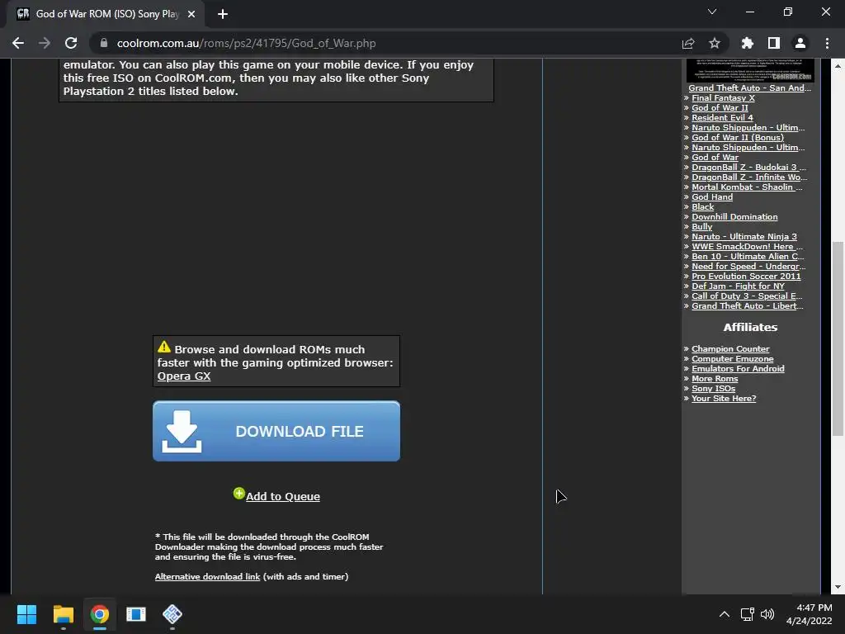Open the network tray icon
Image resolution: width=845 pixels, height=634 pixels.
(747, 614)
